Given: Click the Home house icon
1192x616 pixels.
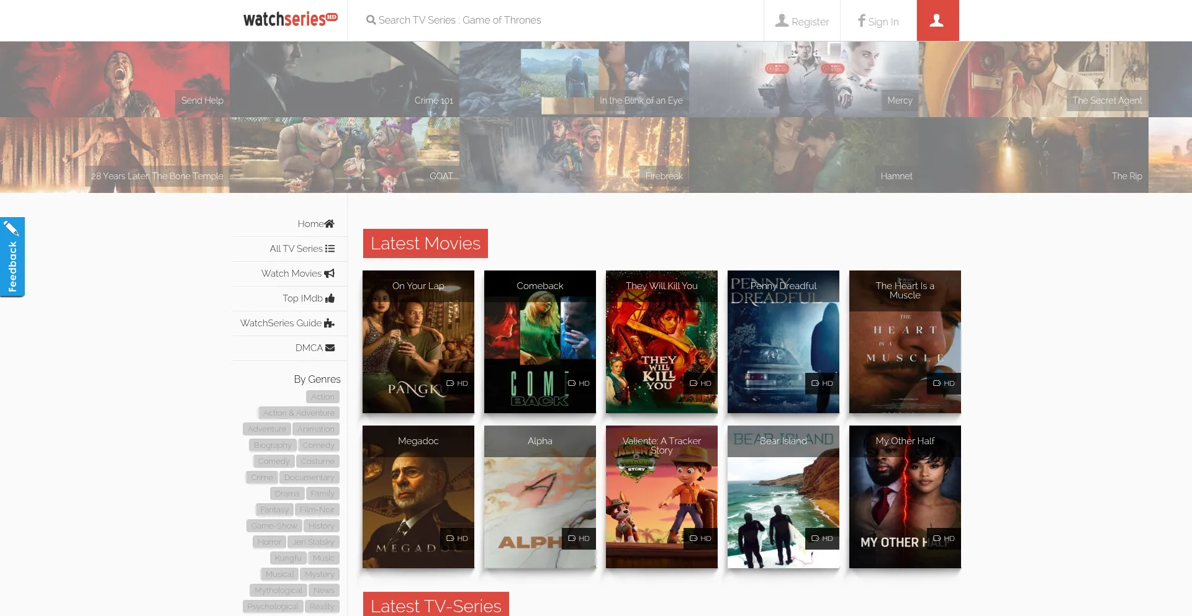Looking at the screenshot, I should coord(330,223).
